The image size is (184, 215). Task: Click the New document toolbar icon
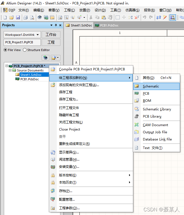coord(5,17)
